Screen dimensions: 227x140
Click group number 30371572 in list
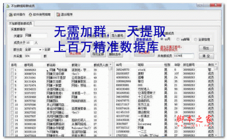[x=30, y=93]
